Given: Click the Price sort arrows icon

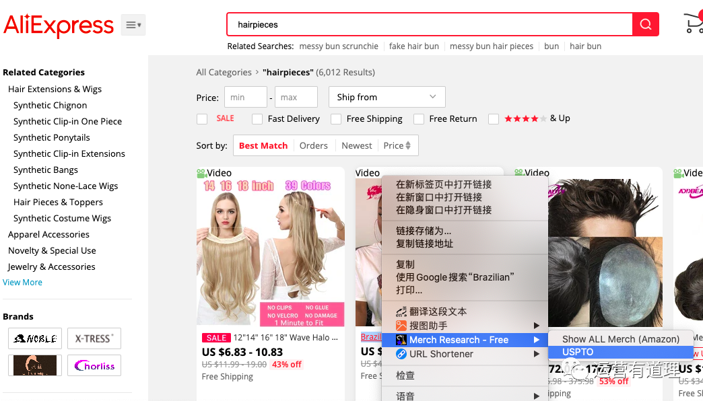Looking at the screenshot, I should [407, 146].
